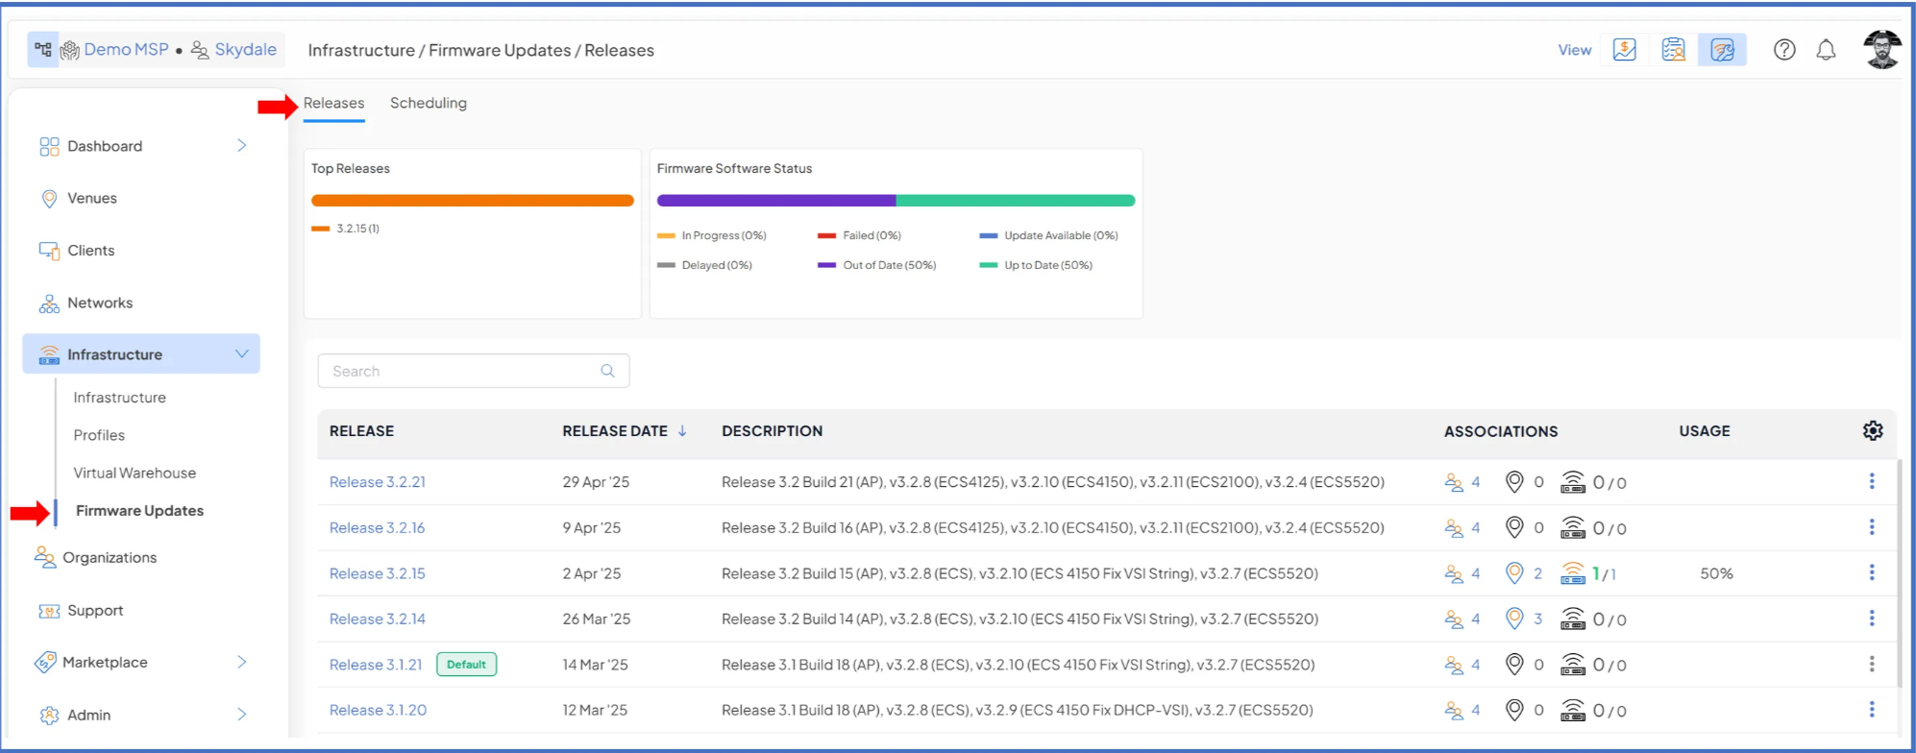Open notifications bell icon

1826,50
